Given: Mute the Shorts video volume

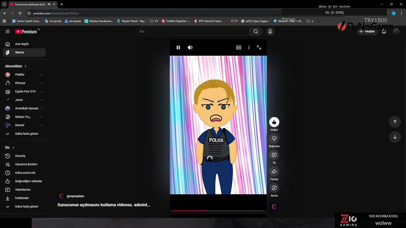Looking at the screenshot, I should tap(190, 47).
